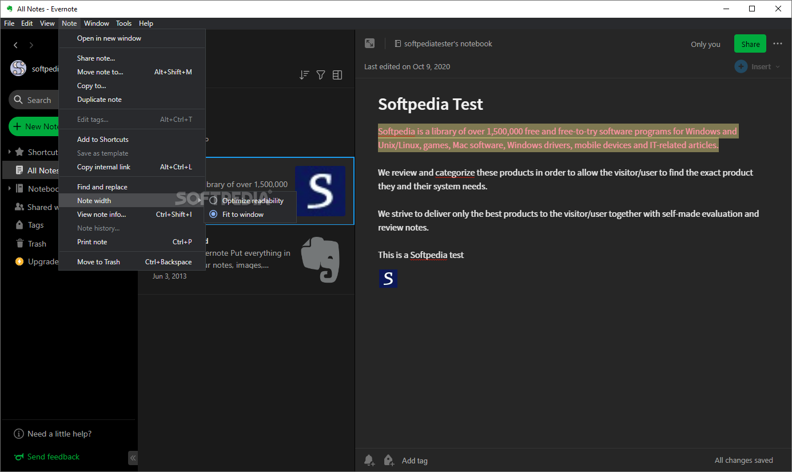
Task: Open softpediatester's notebook link
Action: pos(448,43)
